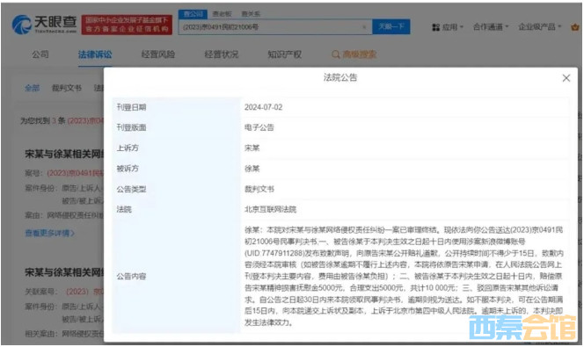Image resolution: width=584 pixels, height=347 pixels.
Task: Click the 公告内容 label
Action: (x=131, y=277)
